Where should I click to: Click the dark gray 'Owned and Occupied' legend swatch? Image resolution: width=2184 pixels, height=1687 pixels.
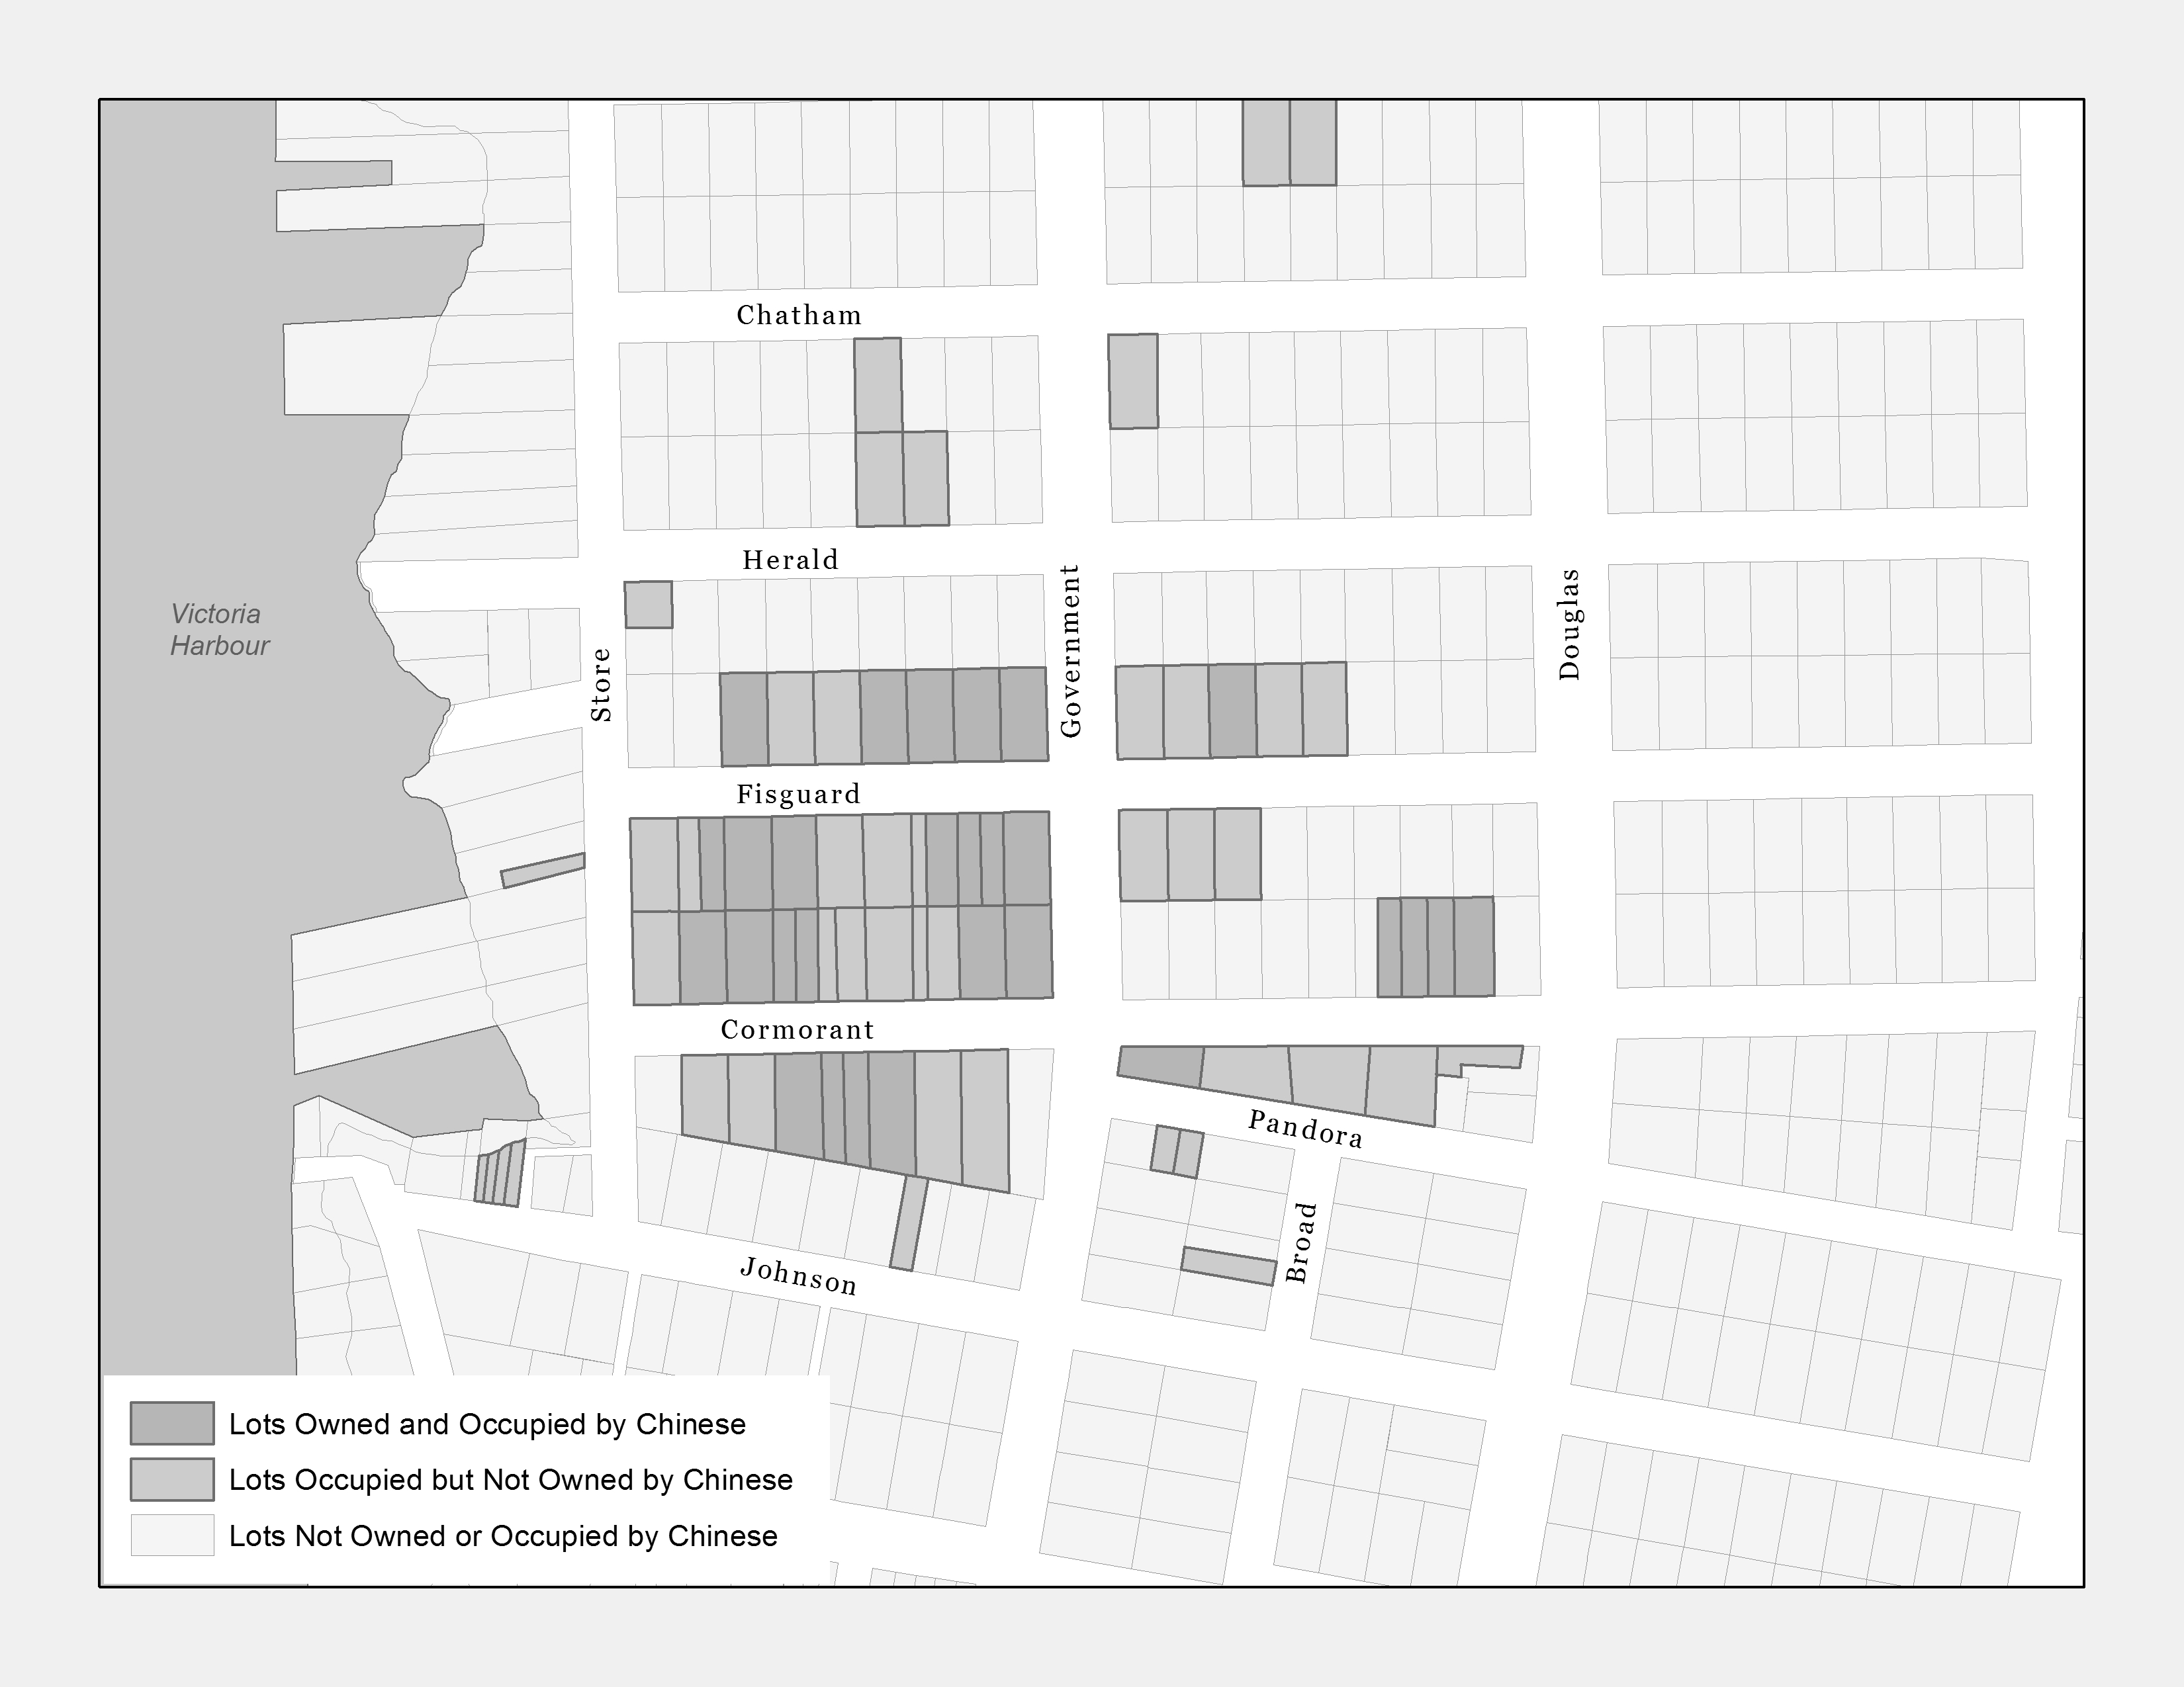coord(172,1423)
